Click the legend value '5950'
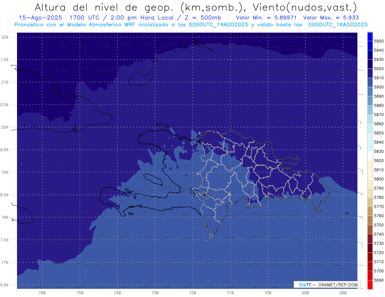Screen dimensions: 385x297 point(379,41)
